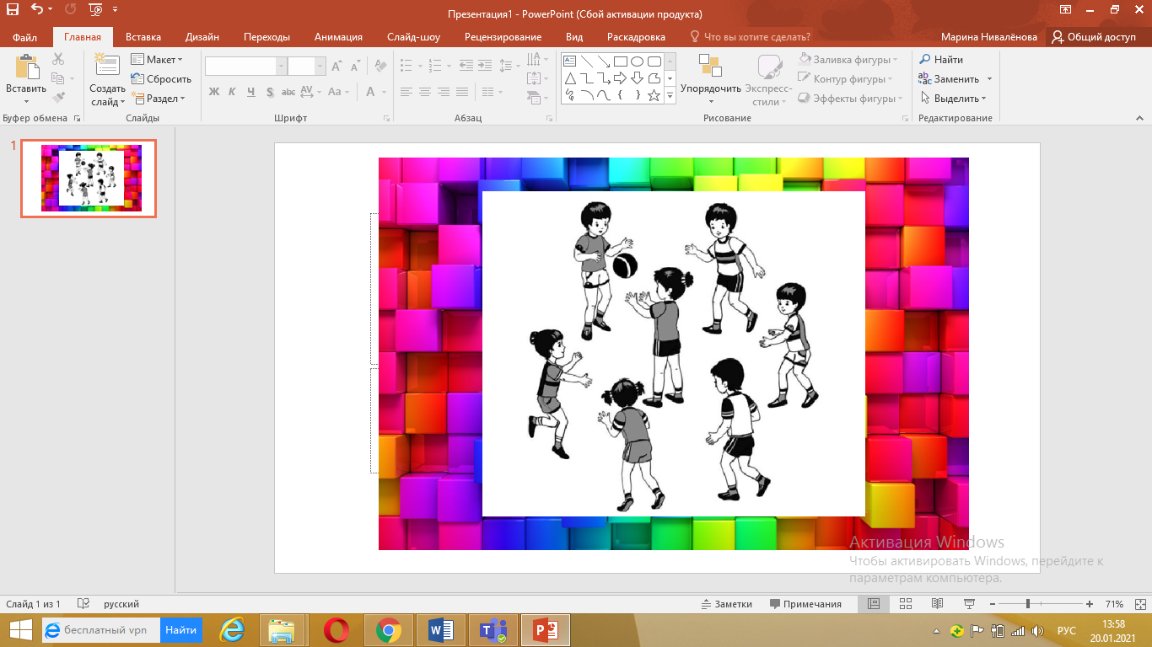Open Заменить dropdown arrow
This screenshot has width=1152, height=647.
coord(989,79)
